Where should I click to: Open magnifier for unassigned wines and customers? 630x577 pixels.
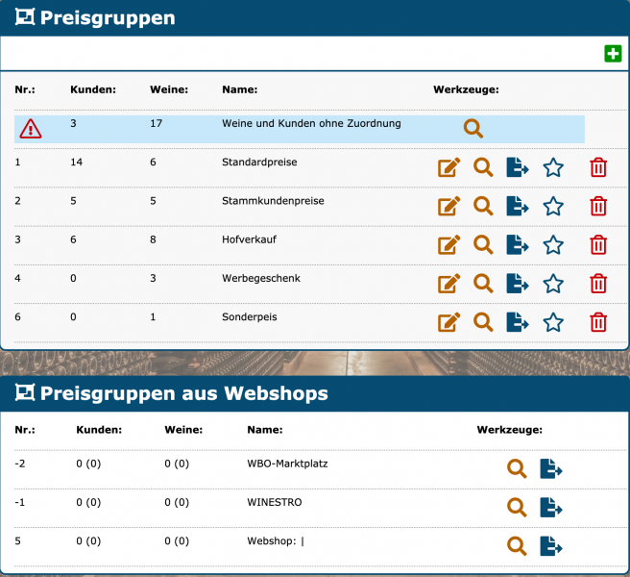tap(473, 129)
